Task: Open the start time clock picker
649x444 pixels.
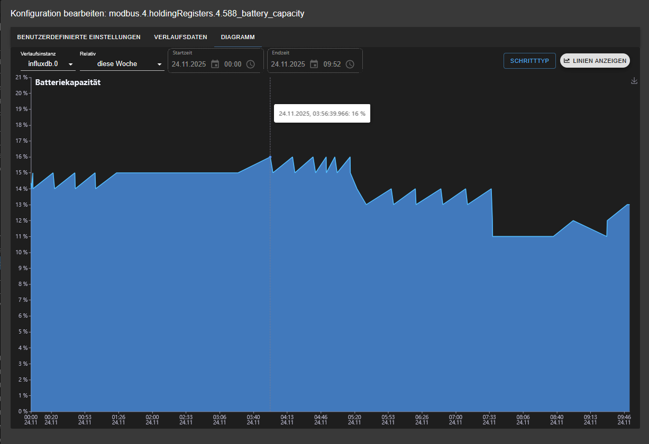Action: [251, 64]
